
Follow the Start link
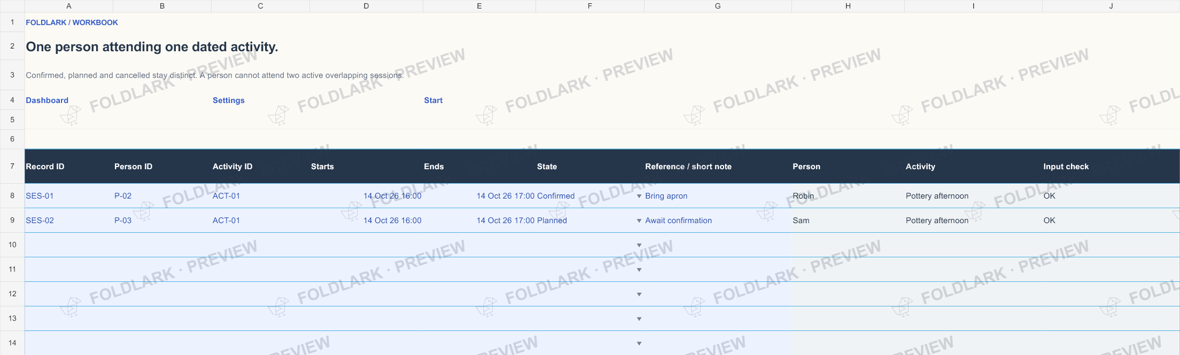click(x=433, y=100)
